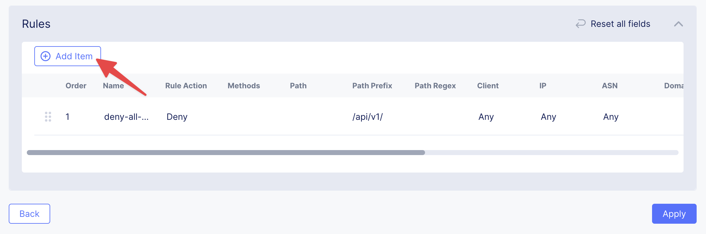Click the Deny rule action cell
The height and width of the screenshot is (234, 706).
(x=177, y=117)
